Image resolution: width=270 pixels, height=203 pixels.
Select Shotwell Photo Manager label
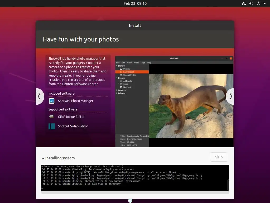pyautogui.click(x=75, y=101)
